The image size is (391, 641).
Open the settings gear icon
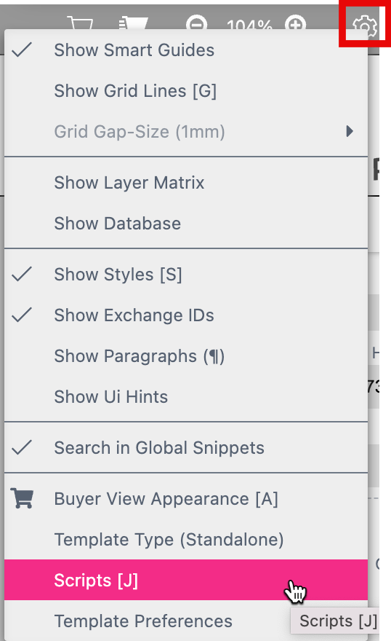364,26
